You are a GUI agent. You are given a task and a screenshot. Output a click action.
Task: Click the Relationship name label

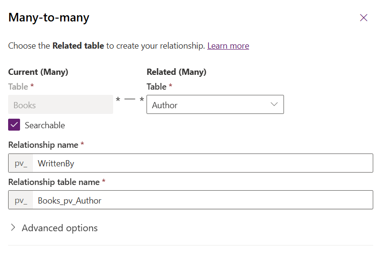43,145
